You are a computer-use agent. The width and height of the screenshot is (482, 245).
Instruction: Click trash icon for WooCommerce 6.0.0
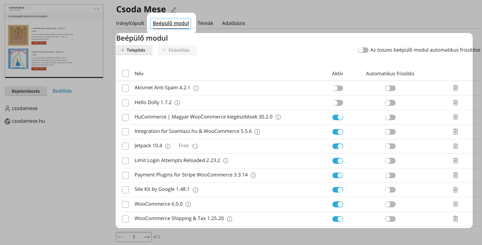[456, 204]
